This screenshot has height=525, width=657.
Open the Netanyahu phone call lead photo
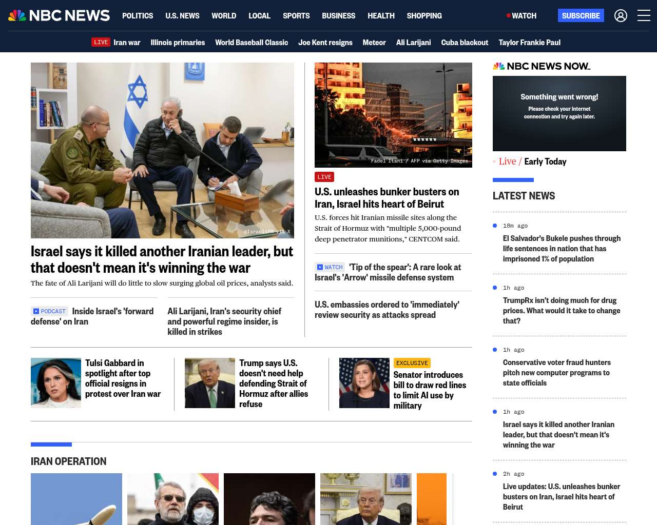162,150
